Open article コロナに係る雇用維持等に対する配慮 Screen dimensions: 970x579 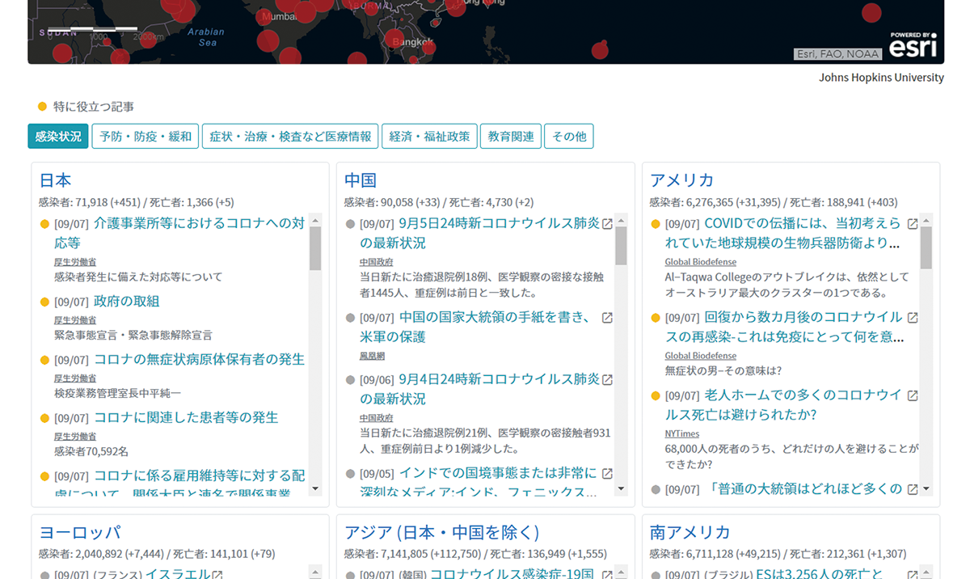pyautogui.click(x=179, y=484)
